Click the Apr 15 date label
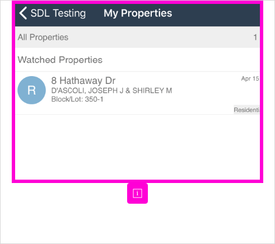Image resolution: width=275 pixels, height=244 pixels. pyautogui.click(x=250, y=79)
